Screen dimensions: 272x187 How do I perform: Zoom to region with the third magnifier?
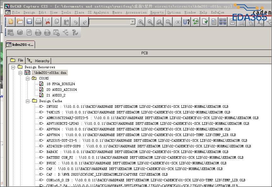pyautogui.click(x=159, y=22)
